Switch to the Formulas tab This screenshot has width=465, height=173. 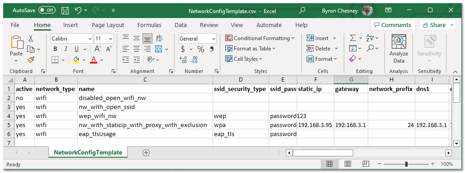pos(149,25)
